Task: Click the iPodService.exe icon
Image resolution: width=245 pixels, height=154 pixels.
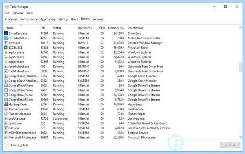Action: tap(6, 109)
